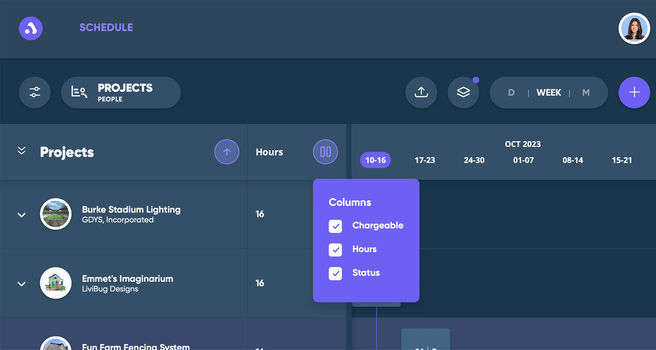This screenshot has height=350, width=656.
Task: Jump to week 08-14
Action: [573, 160]
